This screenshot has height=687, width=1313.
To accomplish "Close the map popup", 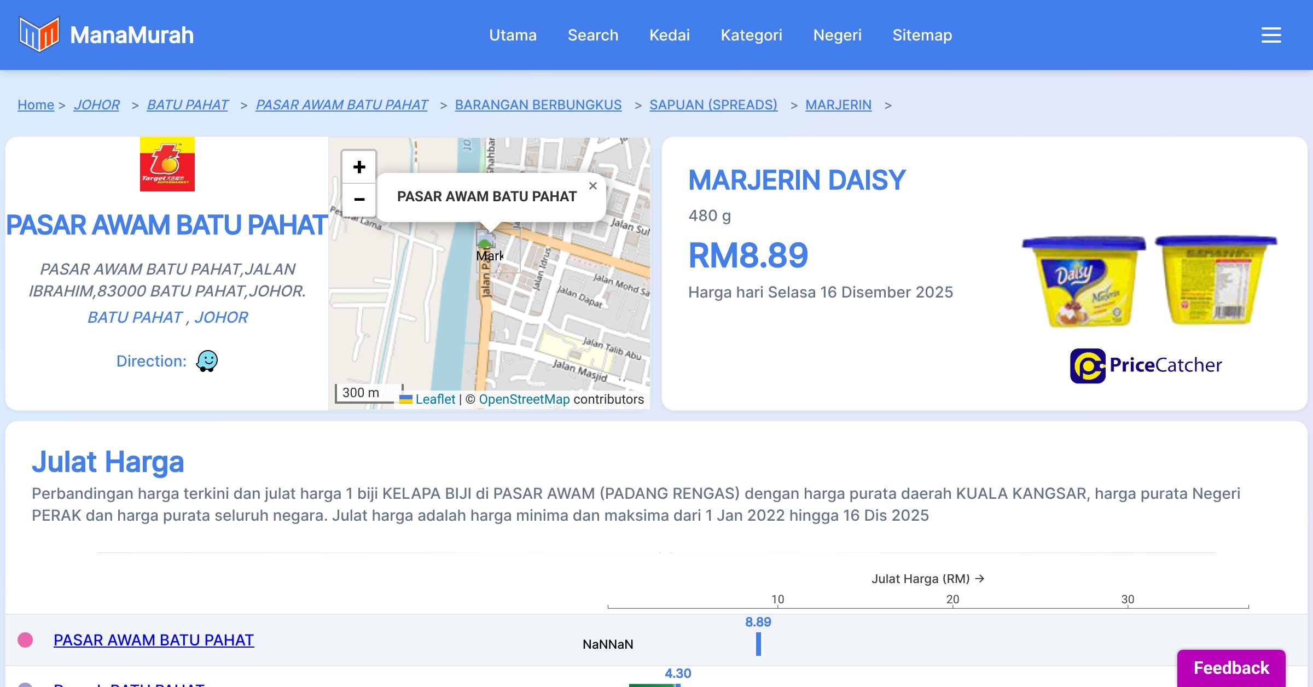I will click(592, 186).
